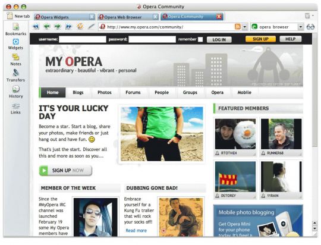The image size is (321, 245).
Task: Open the Transfers panel icon
Action: 16,73
